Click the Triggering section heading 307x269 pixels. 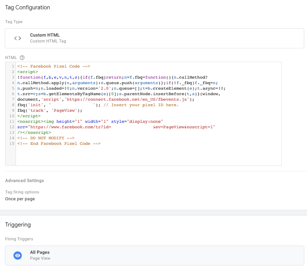pyautogui.click(x=18, y=225)
